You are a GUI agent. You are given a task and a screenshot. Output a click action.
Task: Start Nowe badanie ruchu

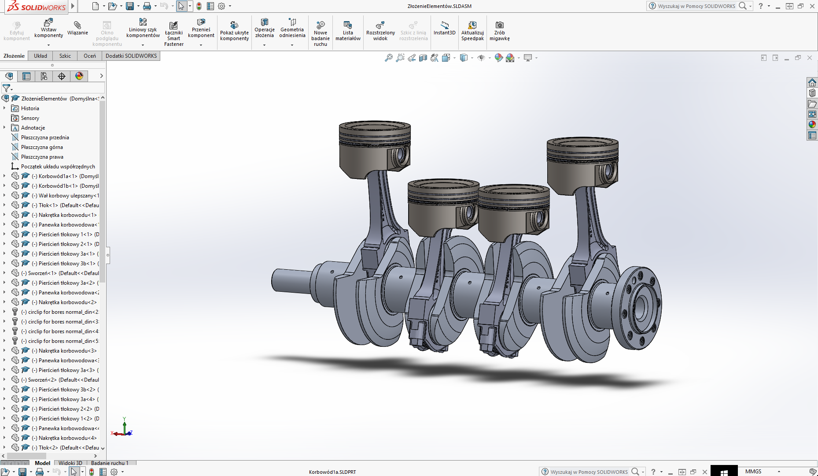[x=321, y=33]
